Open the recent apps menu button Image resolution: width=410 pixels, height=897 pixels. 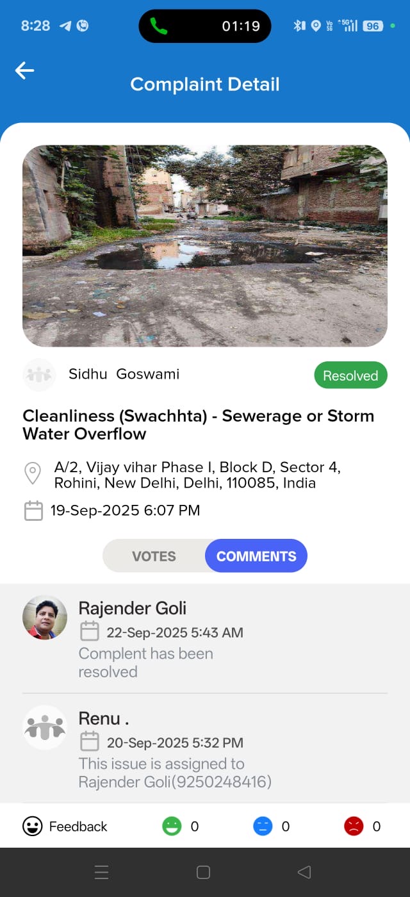101,872
